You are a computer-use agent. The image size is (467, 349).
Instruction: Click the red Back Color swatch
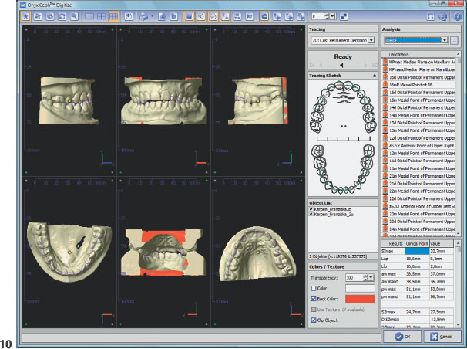360,297
